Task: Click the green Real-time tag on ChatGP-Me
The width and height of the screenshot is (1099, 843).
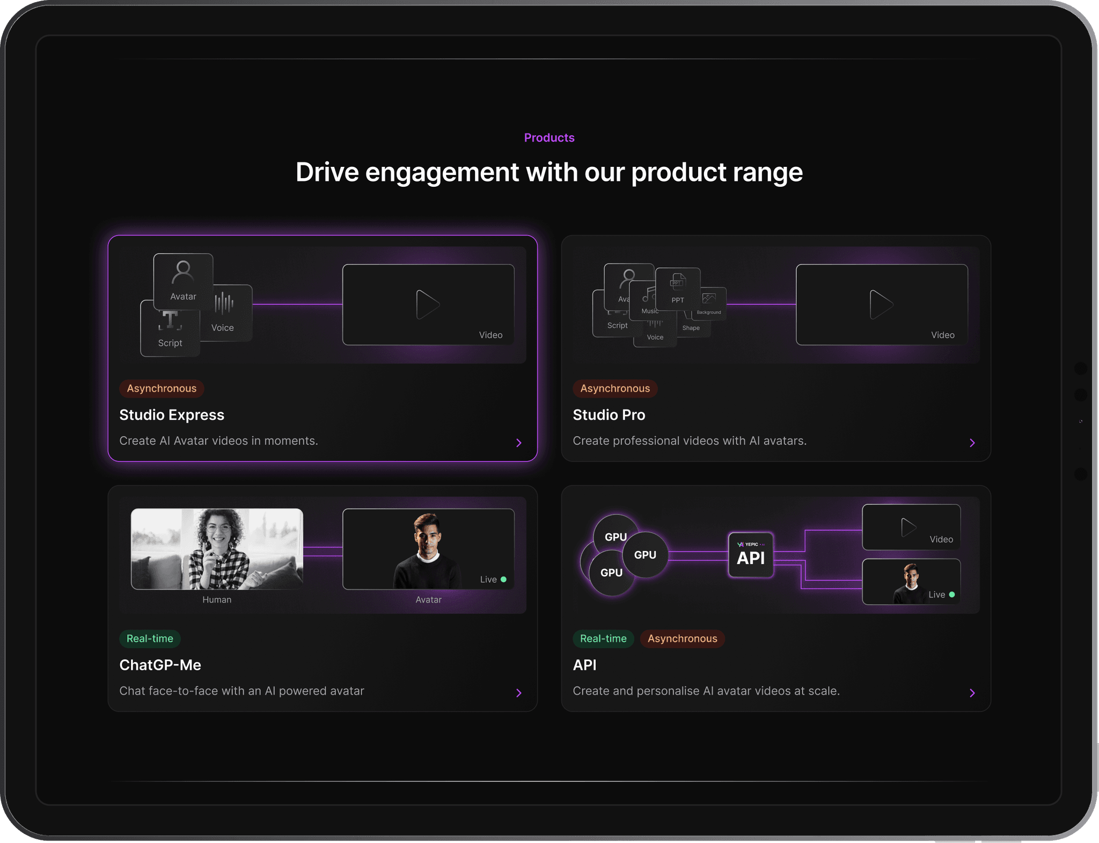Action: tap(150, 639)
